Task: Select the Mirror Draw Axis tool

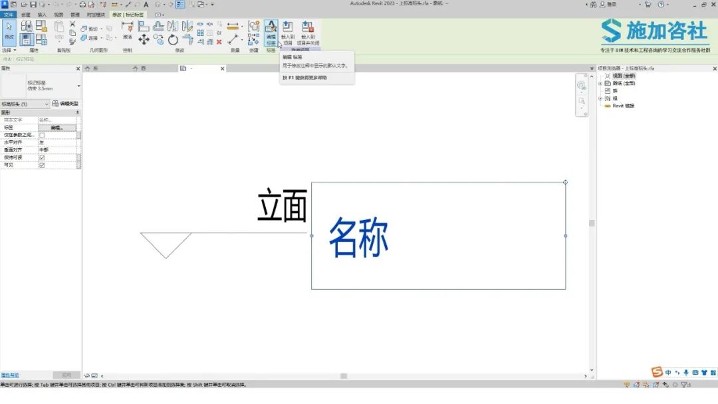Action: [x=187, y=27]
